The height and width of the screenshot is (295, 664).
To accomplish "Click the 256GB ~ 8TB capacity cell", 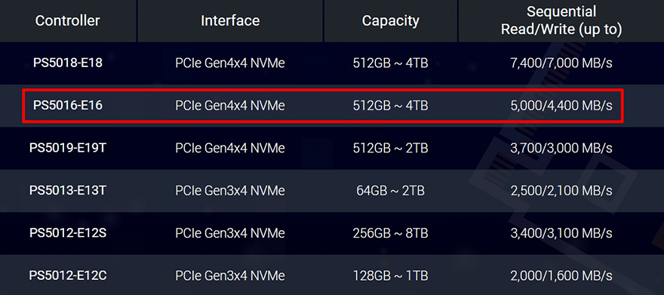I will point(390,233).
